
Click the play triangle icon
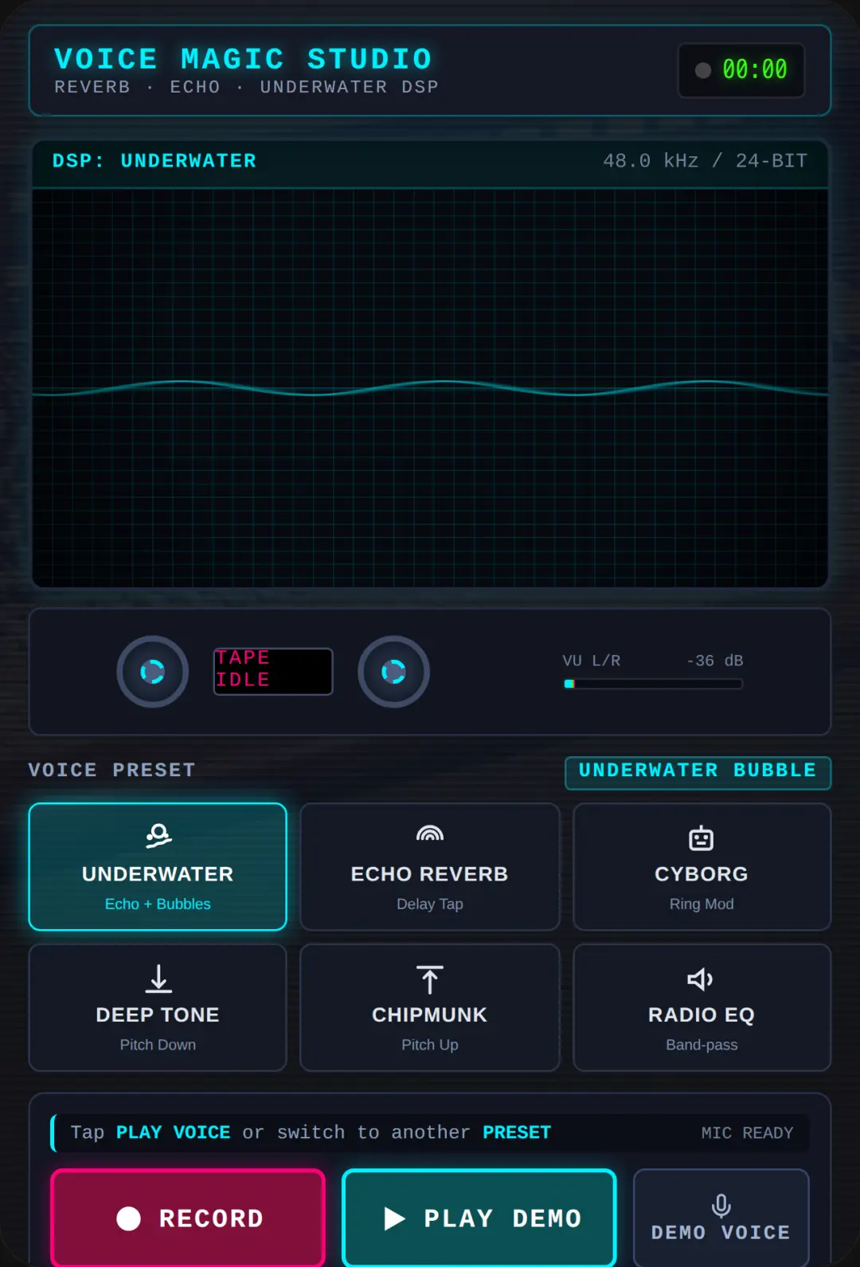[x=394, y=1218]
